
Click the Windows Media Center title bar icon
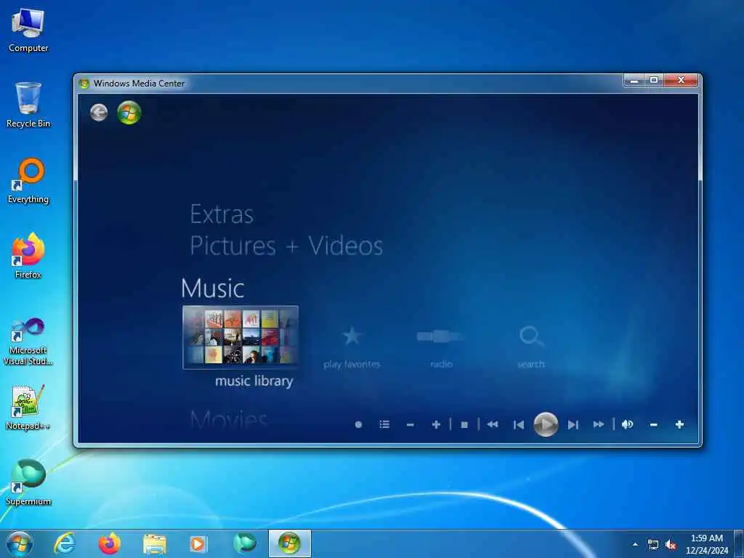point(84,84)
